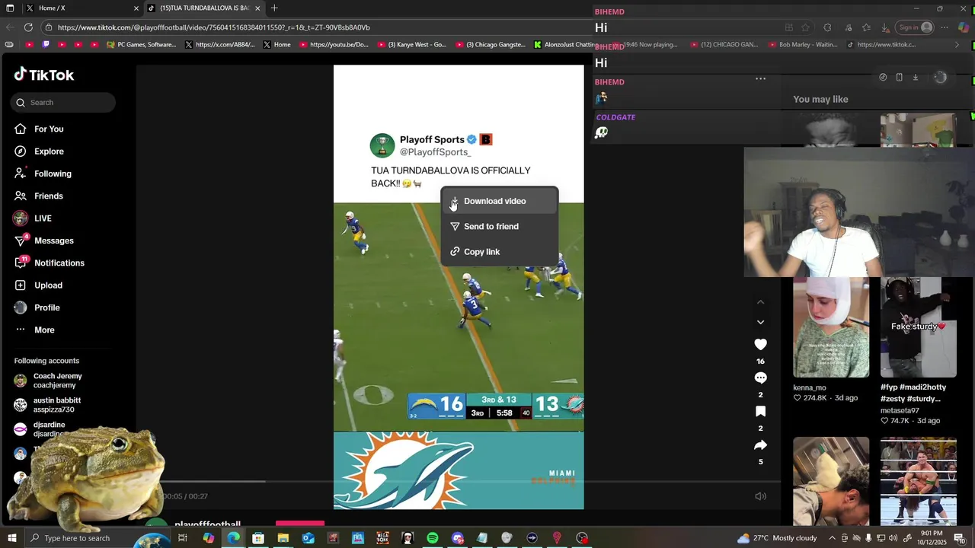975x548 pixels.
Task: Open the x.com/A884 bookmark
Action: 220,45
